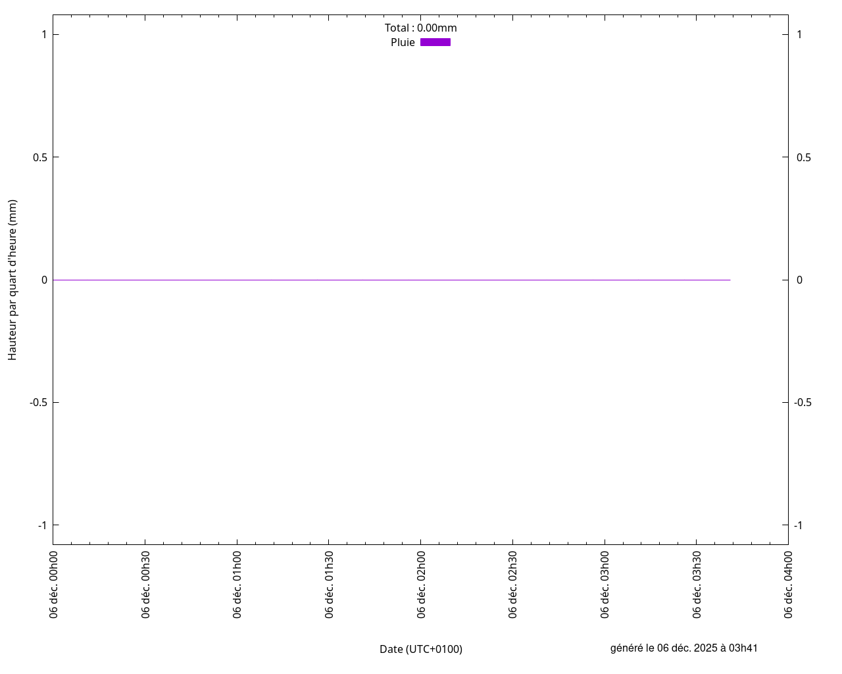Click the 06 déc. 01h30 axis label
Image resolution: width=842 pixels, height=674 pixels.
pos(329,584)
